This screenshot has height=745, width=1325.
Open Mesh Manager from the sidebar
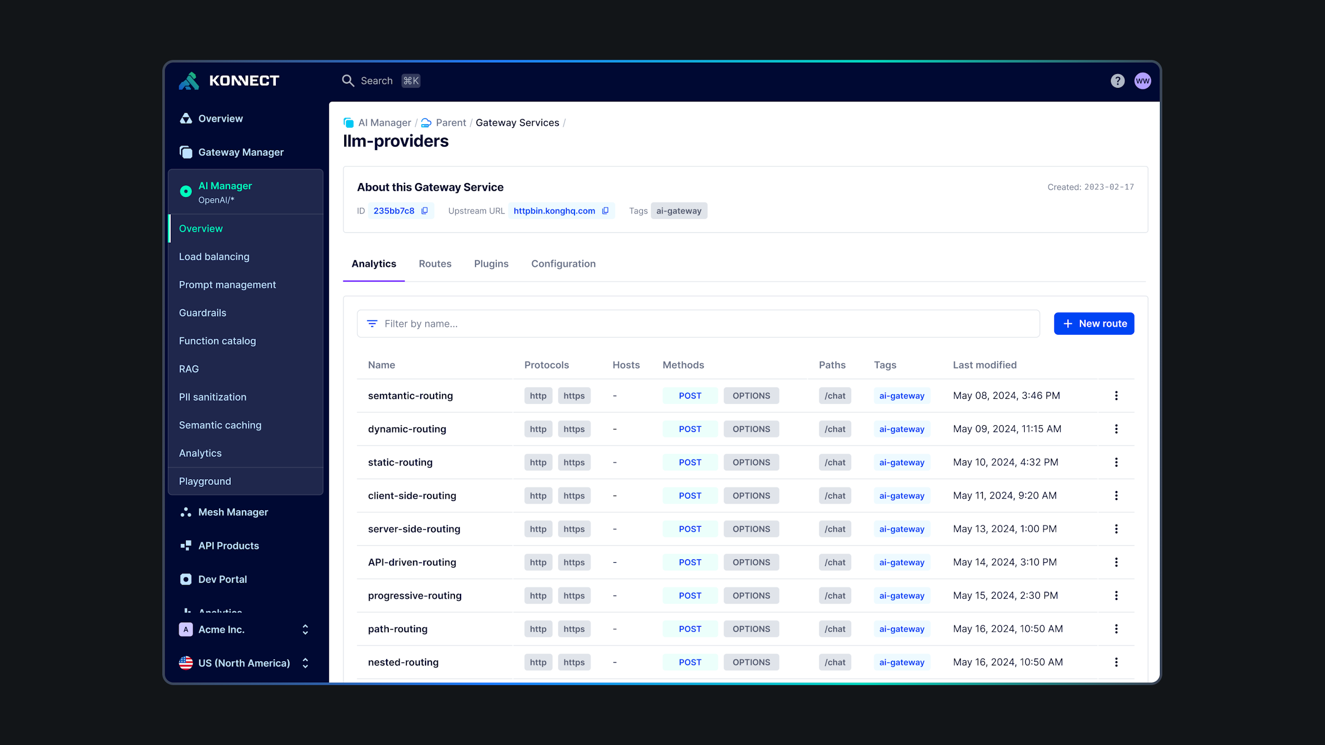click(233, 512)
